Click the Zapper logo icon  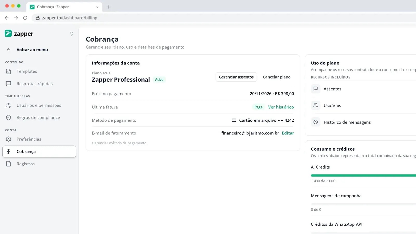(8, 34)
